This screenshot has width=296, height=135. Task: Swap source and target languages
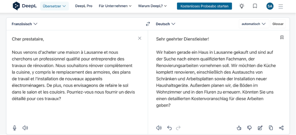coord(148,24)
